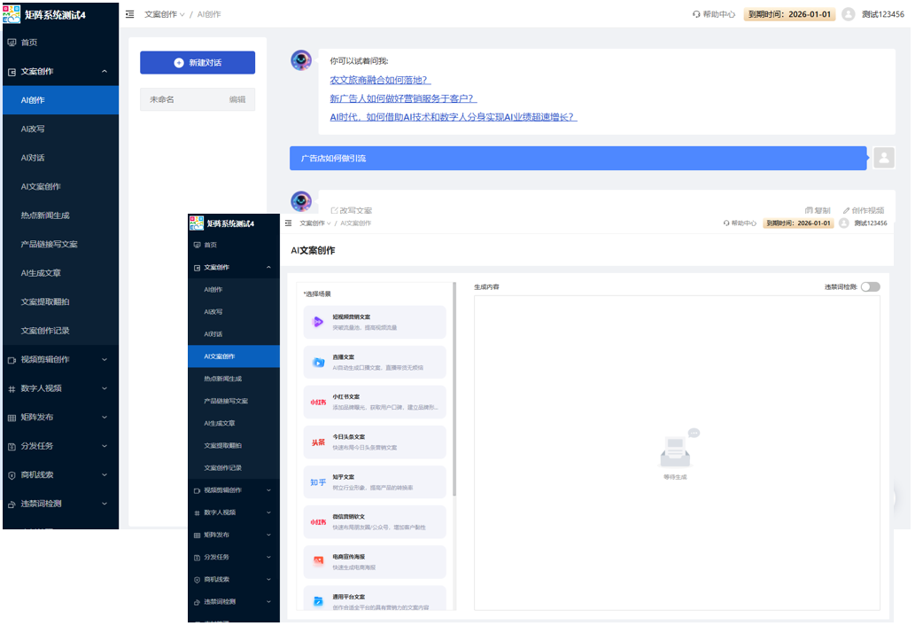
Task: Select the 电商宣传海报 scene icon
Action: tap(318, 561)
